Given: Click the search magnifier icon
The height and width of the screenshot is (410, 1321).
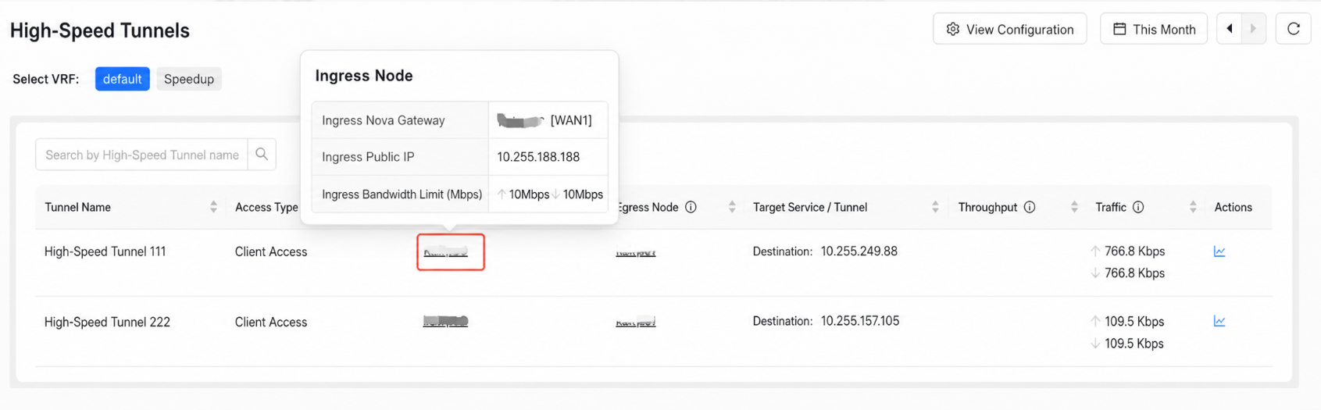Looking at the screenshot, I should [x=262, y=155].
